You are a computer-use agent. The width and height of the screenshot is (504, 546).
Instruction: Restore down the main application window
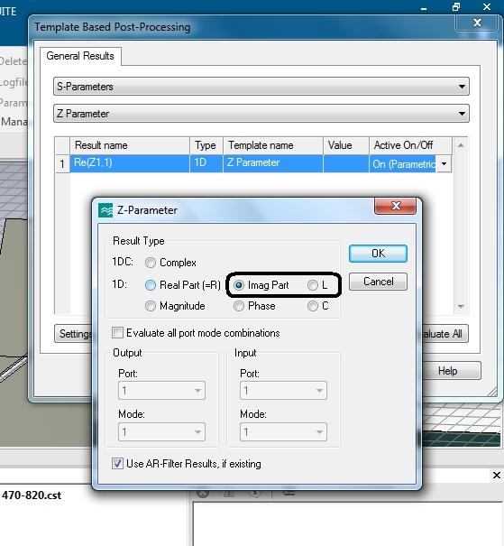point(456,7)
